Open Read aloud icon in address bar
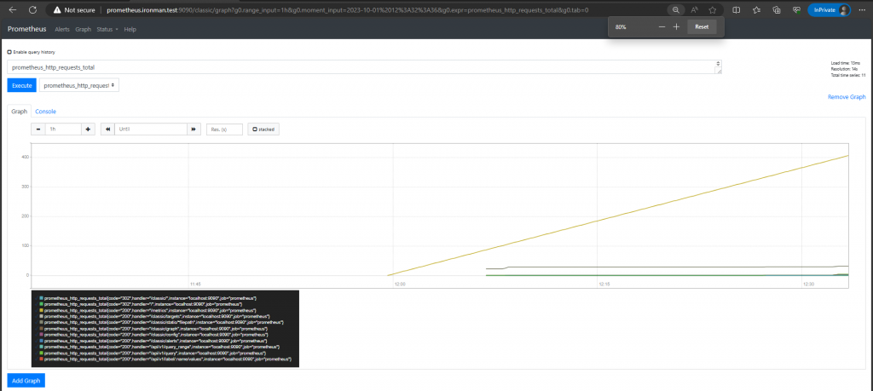Screen dimensions: 873x391 [x=694, y=10]
